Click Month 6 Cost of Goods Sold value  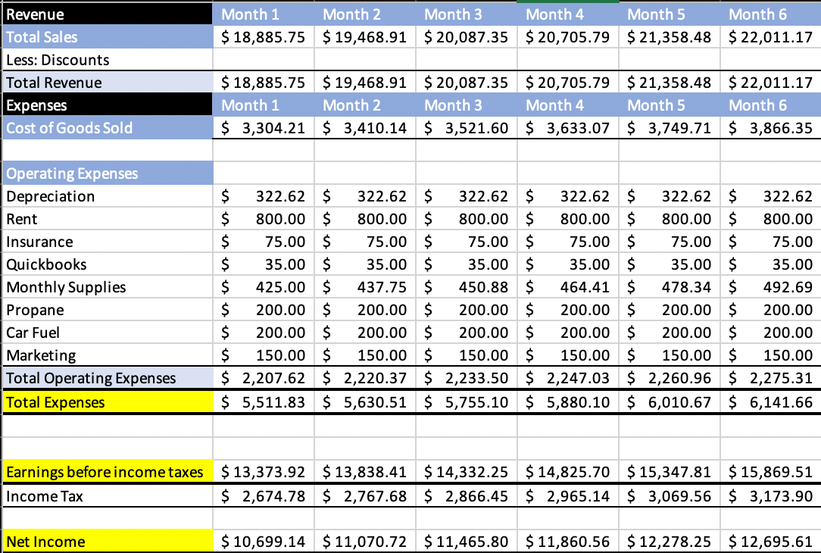coord(770,128)
